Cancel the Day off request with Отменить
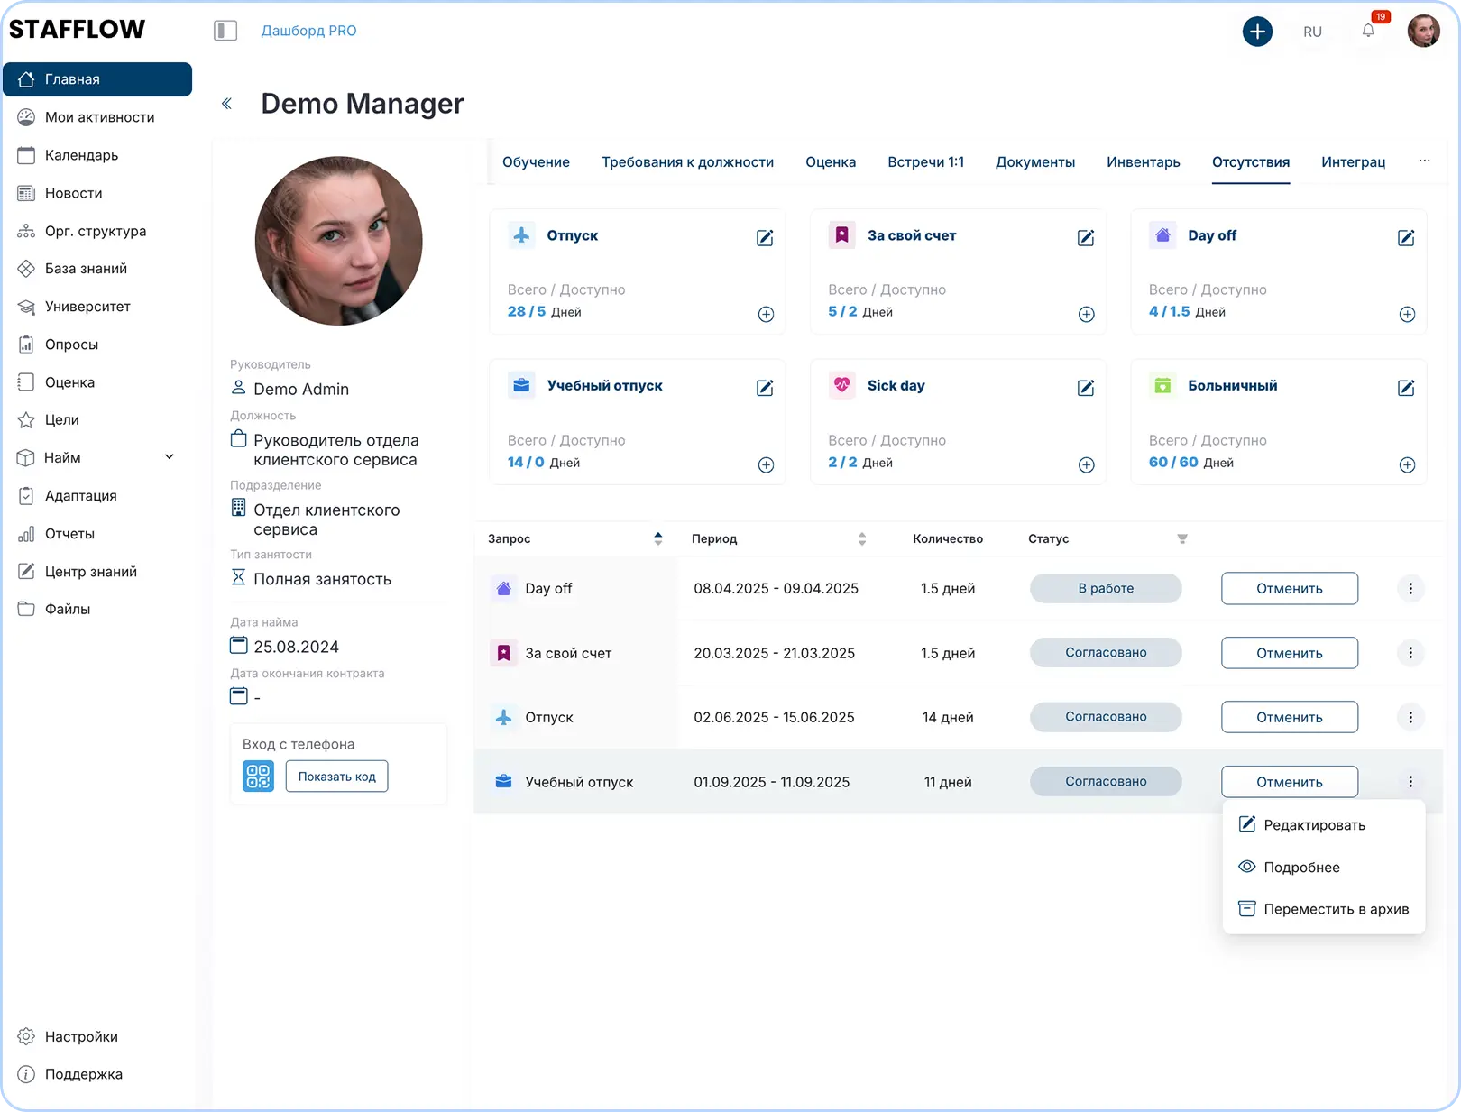The height and width of the screenshot is (1112, 1461). coord(1289,589)
